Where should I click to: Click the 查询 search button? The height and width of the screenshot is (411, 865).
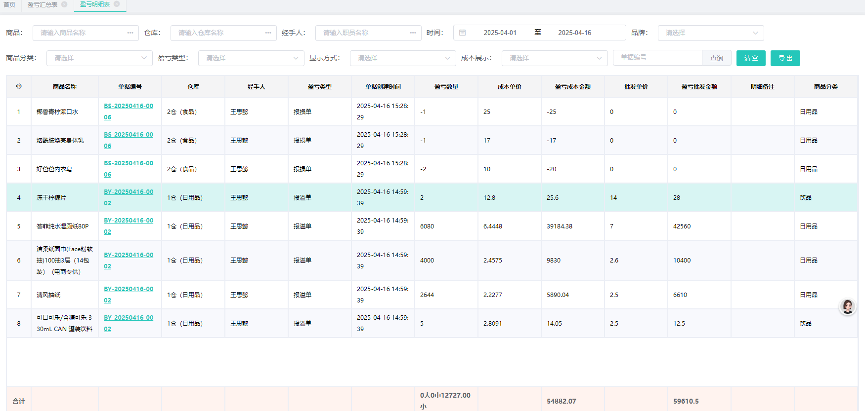(716, 58)
